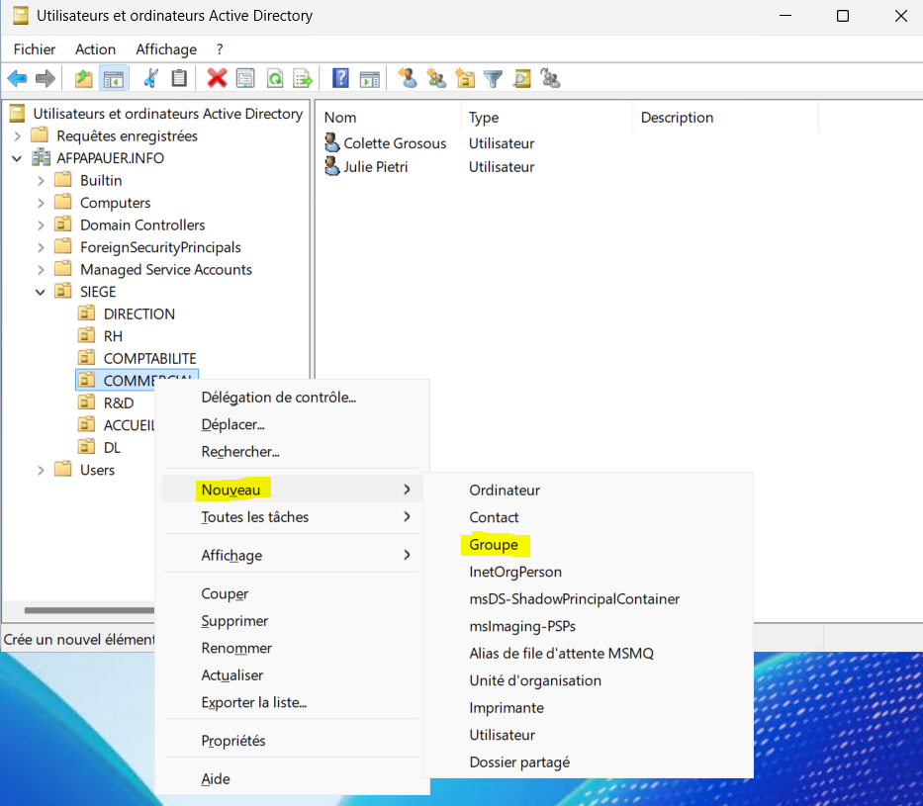Click the Cut scissors toolbar icon
Screen dimensions: 923x806
pyautogui.click(x=150, y=79)
